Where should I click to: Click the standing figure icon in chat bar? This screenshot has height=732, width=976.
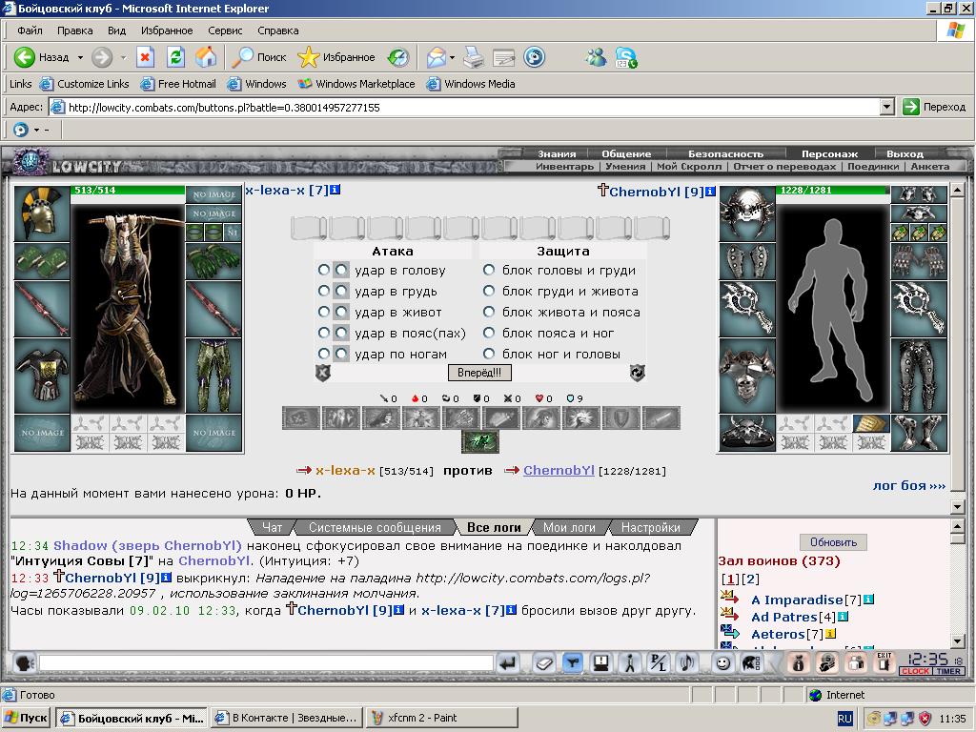(x=629, y=663)
